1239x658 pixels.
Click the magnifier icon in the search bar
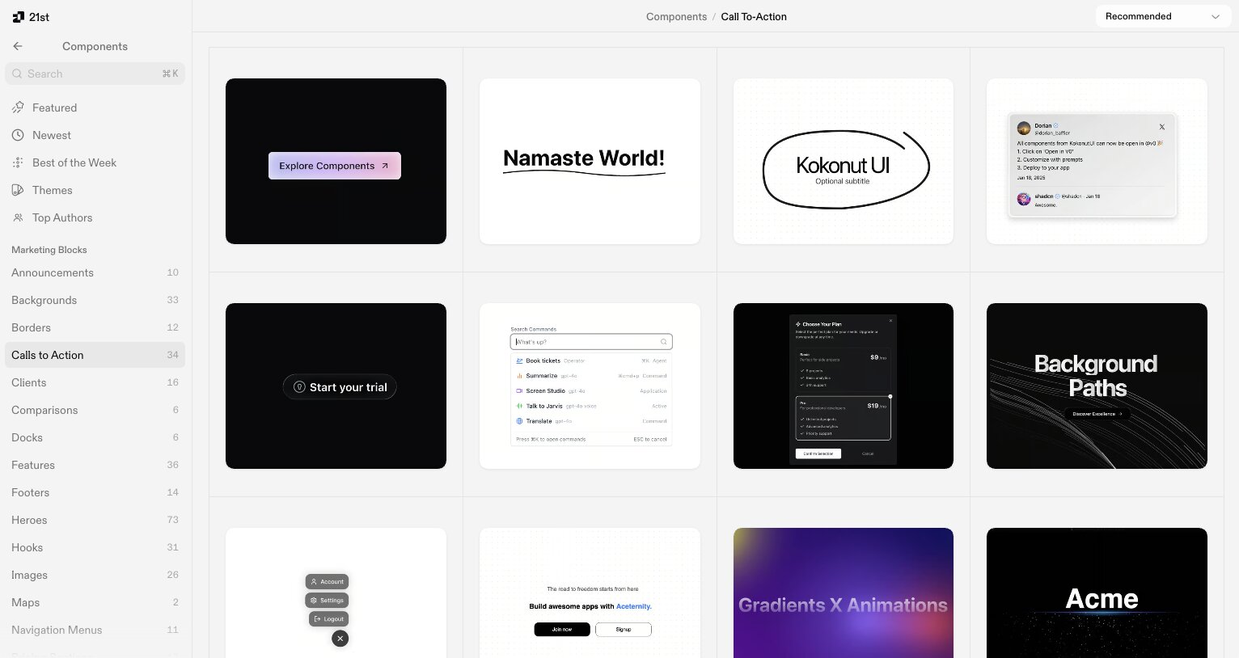(17, 74)
